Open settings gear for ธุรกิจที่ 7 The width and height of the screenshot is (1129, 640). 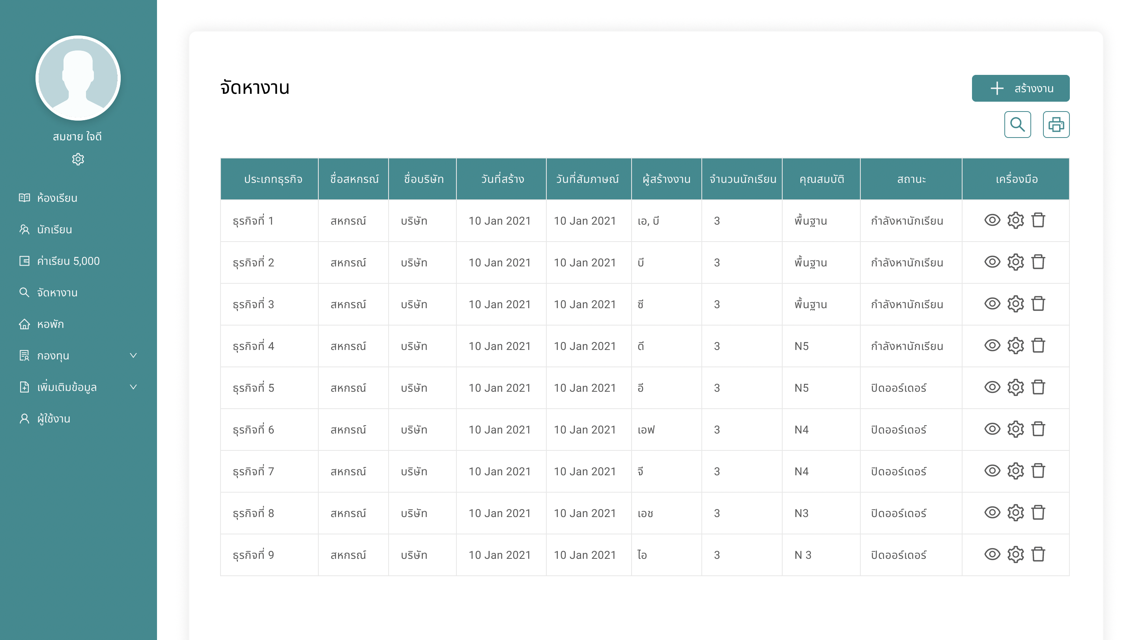point(1015,471)
